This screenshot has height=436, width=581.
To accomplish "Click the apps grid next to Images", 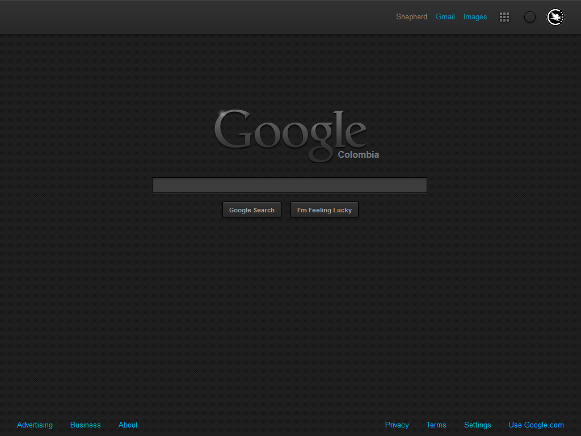I will pyautogui.click(x=504, y=16).
